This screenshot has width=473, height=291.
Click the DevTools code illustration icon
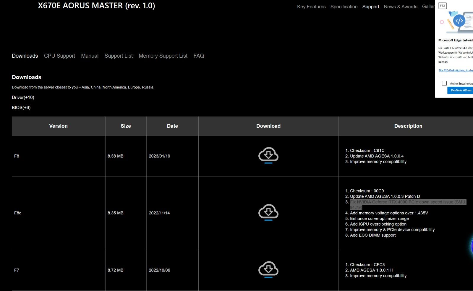(459, 21)
